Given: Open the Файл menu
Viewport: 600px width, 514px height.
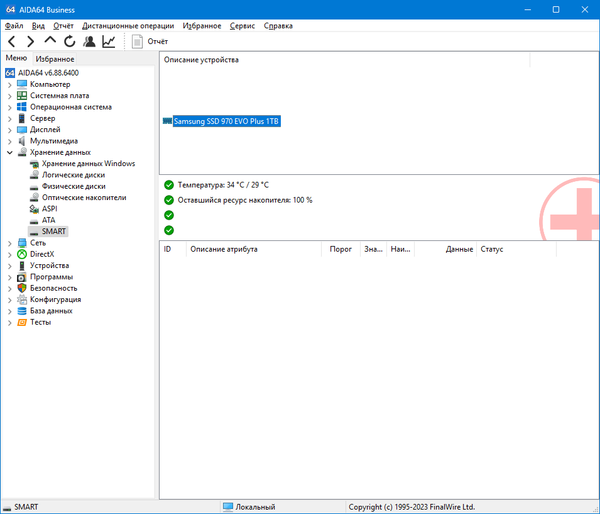Looking at the screenshot, I should [14, 26].
